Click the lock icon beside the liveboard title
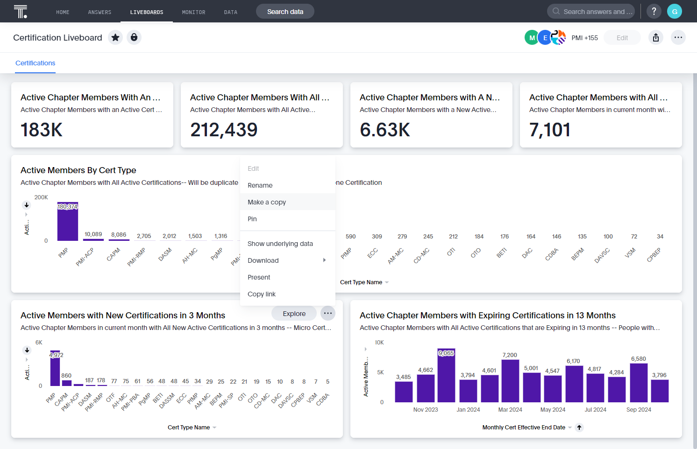 click(x=134, y=37)
